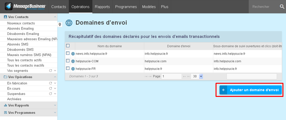This screenshot has height=120, width=286.
Task: Click list icon in Vos Programmes header
Action: click(x=5, y=113)
